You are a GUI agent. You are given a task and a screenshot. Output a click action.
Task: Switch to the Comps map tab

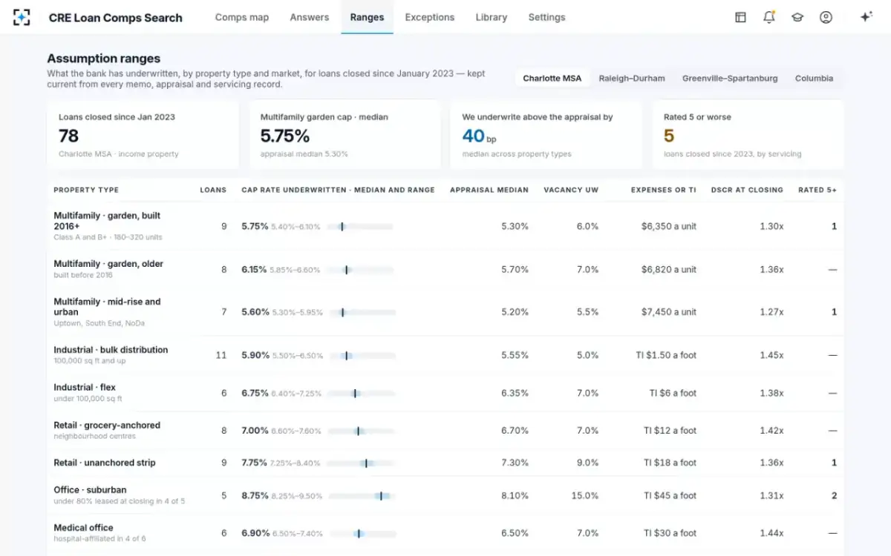[242, 17]
